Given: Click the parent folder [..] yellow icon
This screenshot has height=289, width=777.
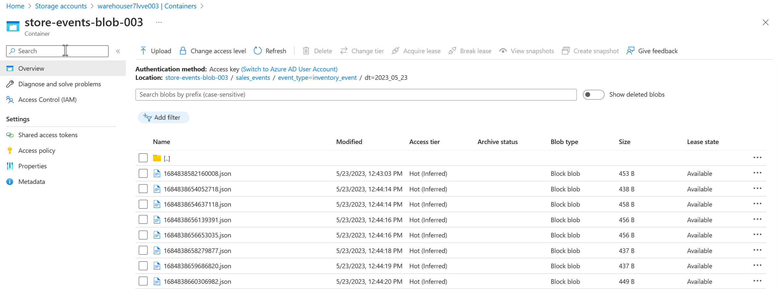Looking at the screenshot, I should coord(157,158).
